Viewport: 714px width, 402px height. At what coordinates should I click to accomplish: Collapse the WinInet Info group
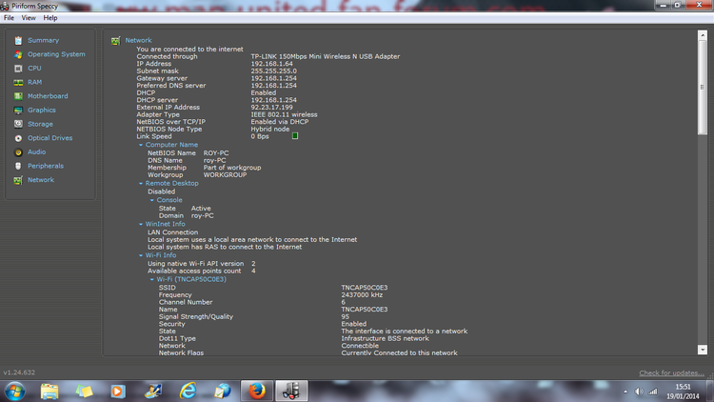pos(141,224)
